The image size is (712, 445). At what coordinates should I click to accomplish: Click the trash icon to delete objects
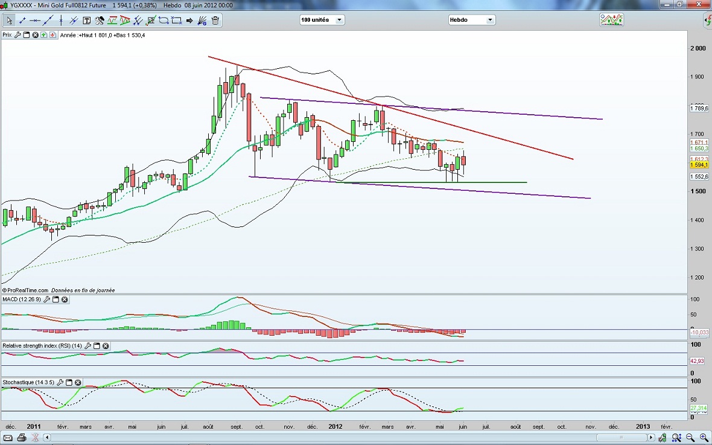pyautogui.click(x=215, y=20)
